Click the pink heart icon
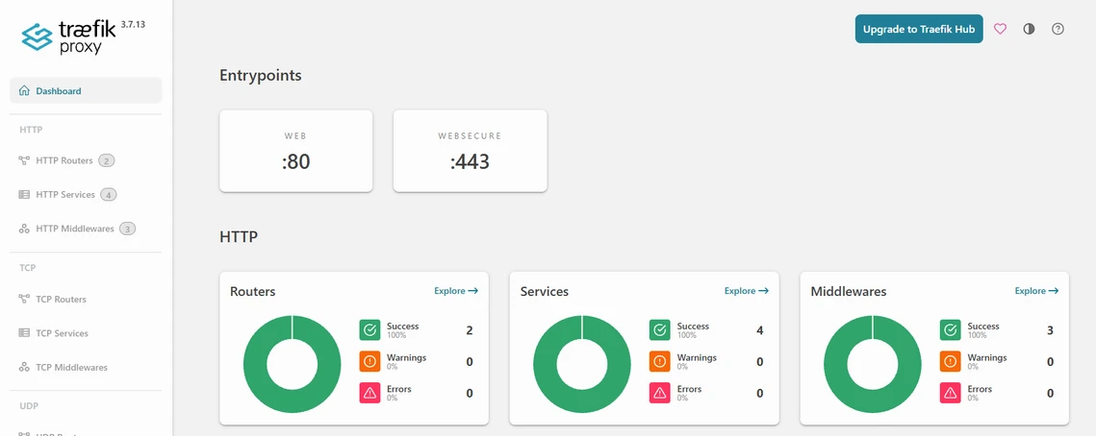1096x436 pixels. [x=1000, y=30]
